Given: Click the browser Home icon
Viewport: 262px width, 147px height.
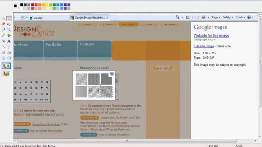Looking at the screenshot, I should coord(177,17).
